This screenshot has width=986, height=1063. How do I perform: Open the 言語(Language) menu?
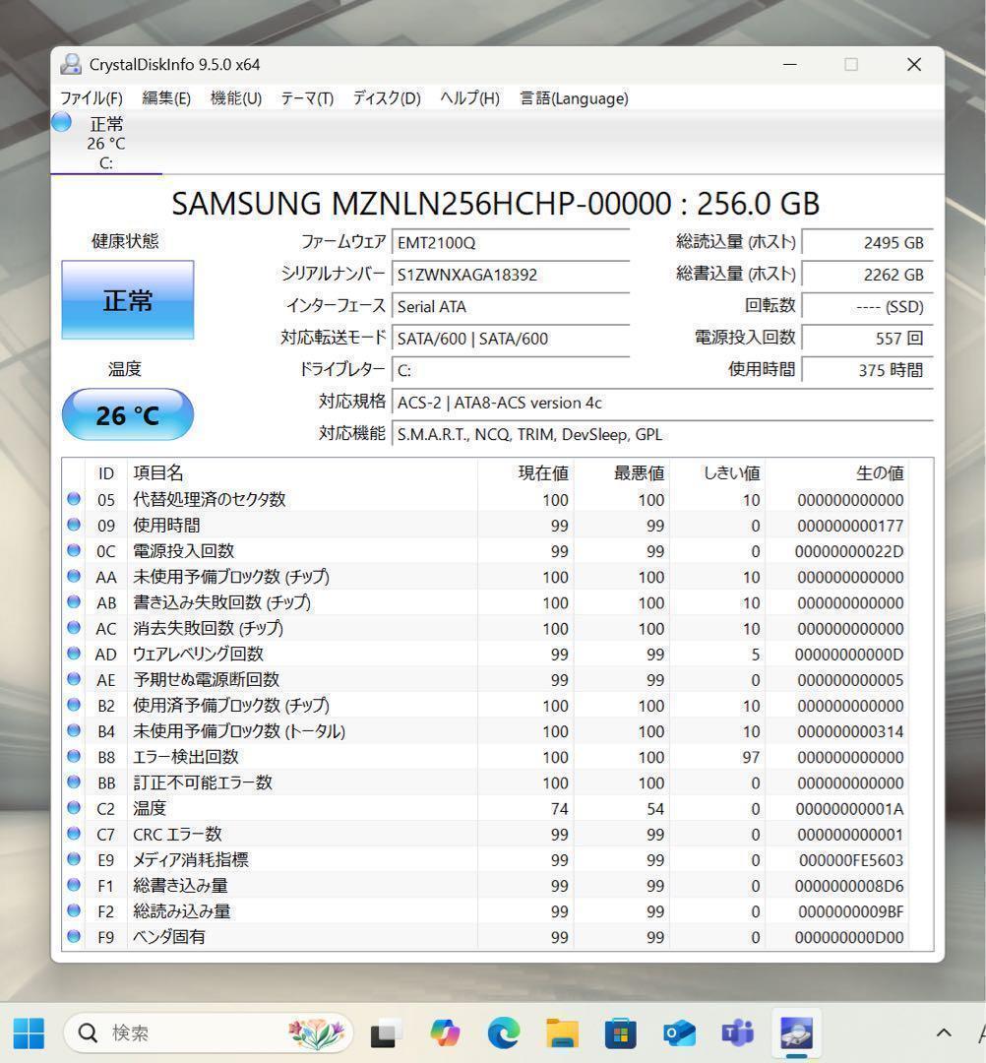(x=574, y=98)
